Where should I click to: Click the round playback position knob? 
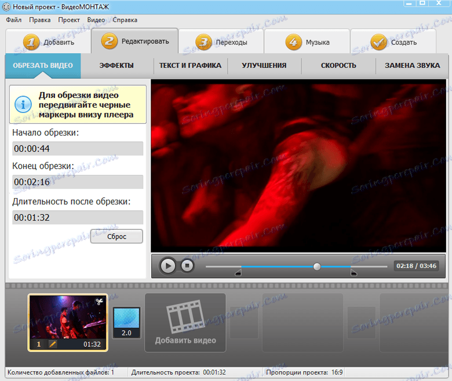coord(317,266)
